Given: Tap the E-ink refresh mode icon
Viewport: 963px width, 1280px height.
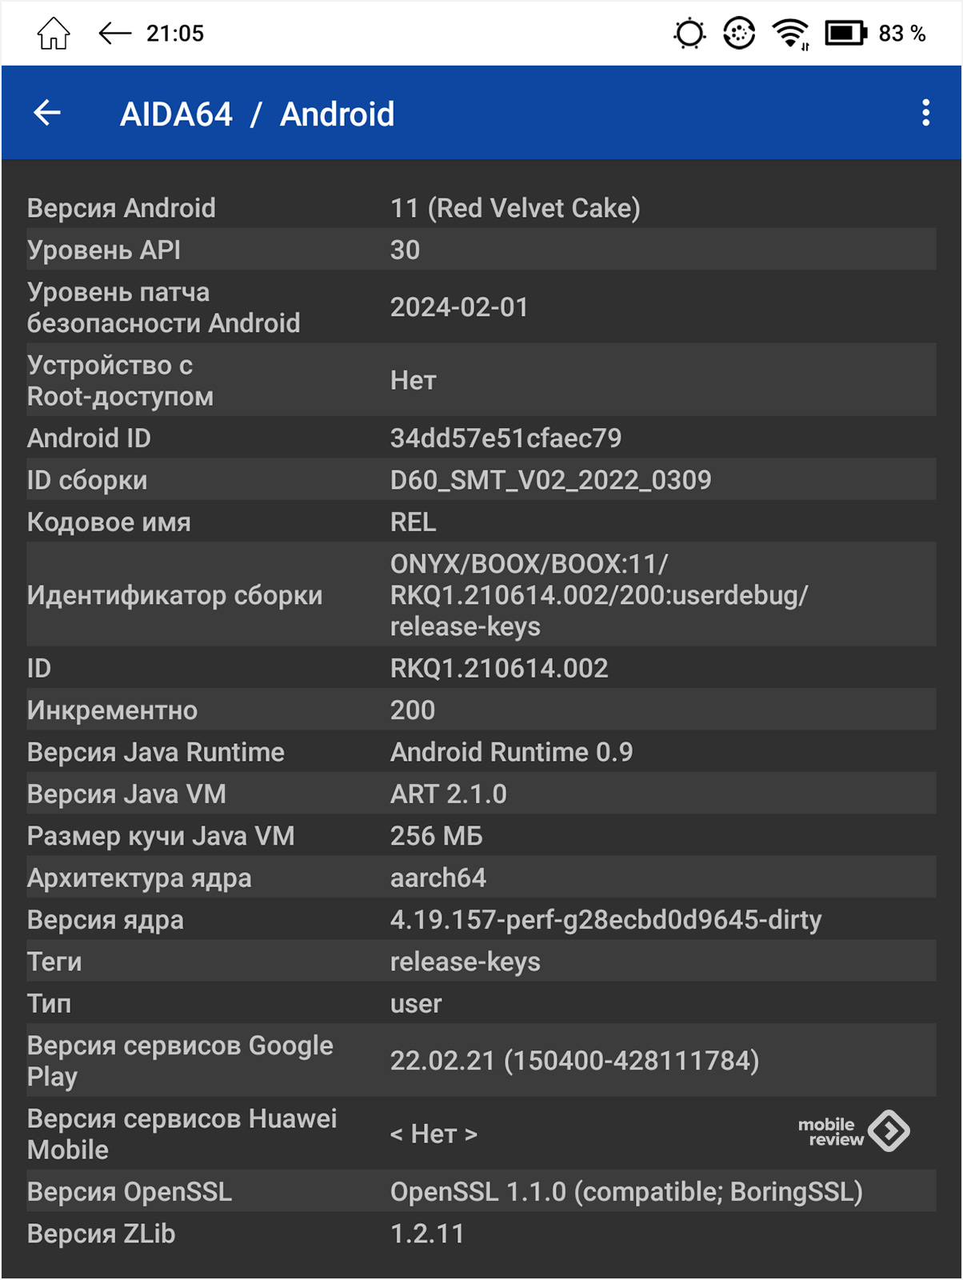Looking at the screenshot, I should (739, 34).
